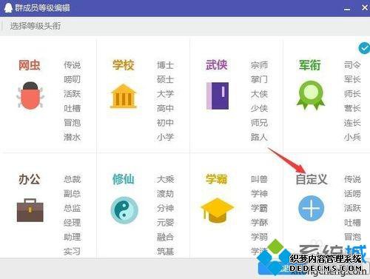Click 司令 level in 军衔 list
This screenshot has height=279, width=370.
tap(352, 65)
